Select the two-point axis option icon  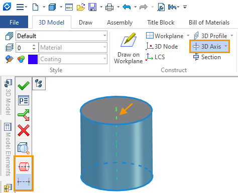24,181
